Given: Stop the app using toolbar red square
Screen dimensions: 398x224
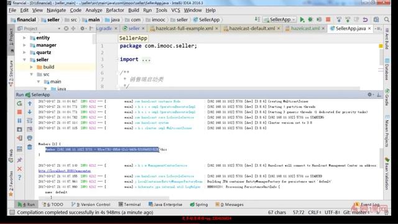Looking at the screenshot, I should tap(328, 19).
